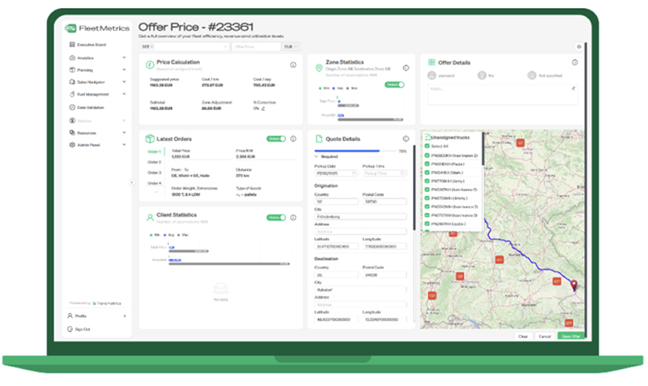
Task: Turn off the Zone Statistics toggle
Action: tap(394, 84)
